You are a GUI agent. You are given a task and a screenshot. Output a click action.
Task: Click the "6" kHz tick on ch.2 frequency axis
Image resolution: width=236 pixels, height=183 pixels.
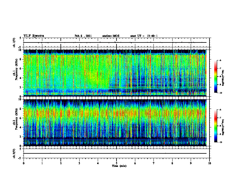pos(21,118)
